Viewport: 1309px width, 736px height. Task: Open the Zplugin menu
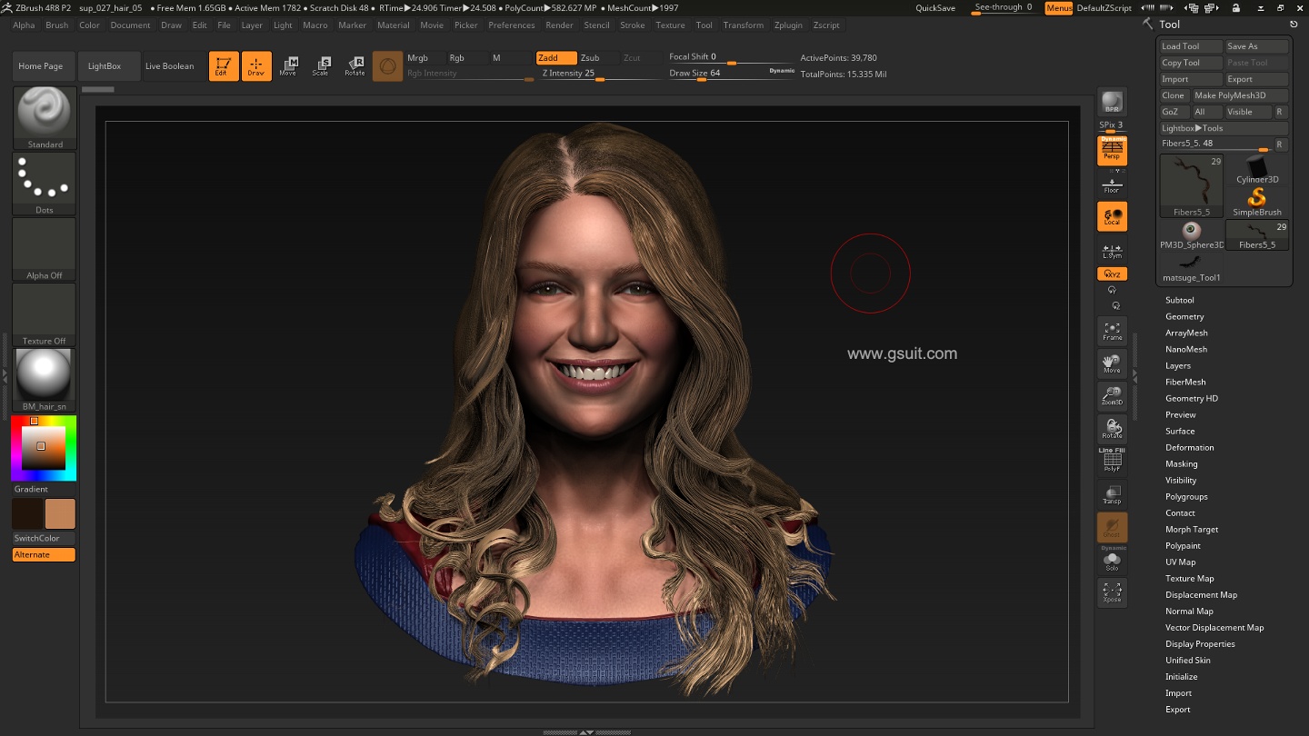point(788,25)
